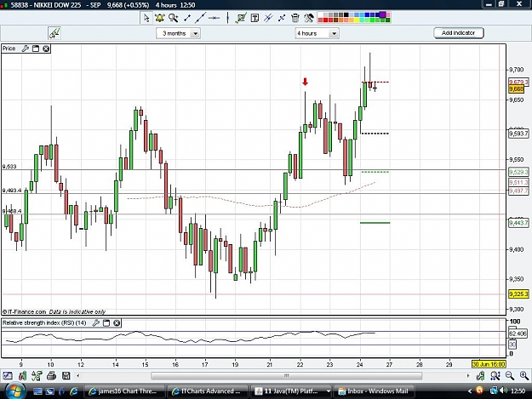Select the extended trend line tool
The image size is (532, 399).
[x=200, y=18]
